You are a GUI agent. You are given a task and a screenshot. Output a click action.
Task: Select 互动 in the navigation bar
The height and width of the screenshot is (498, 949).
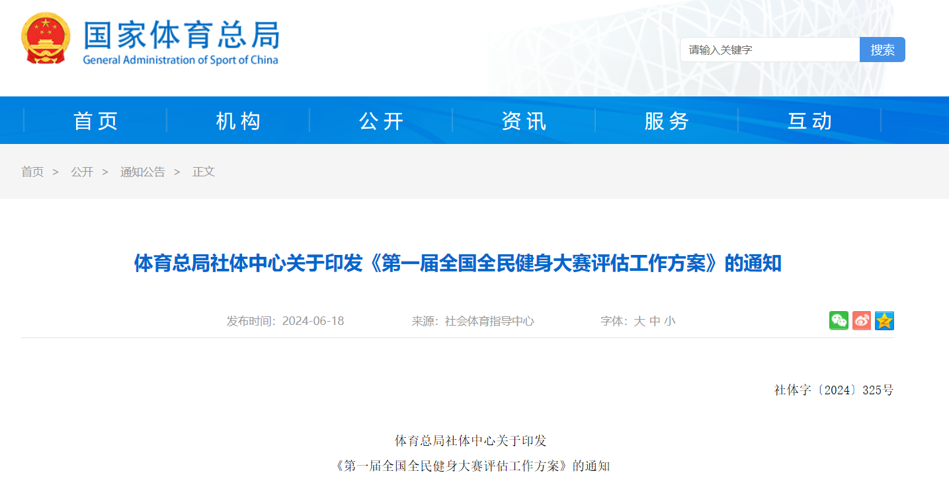pos(809,121)
